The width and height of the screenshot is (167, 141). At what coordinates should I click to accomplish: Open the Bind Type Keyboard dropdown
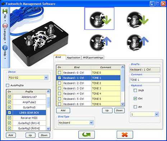pos(91,123)
